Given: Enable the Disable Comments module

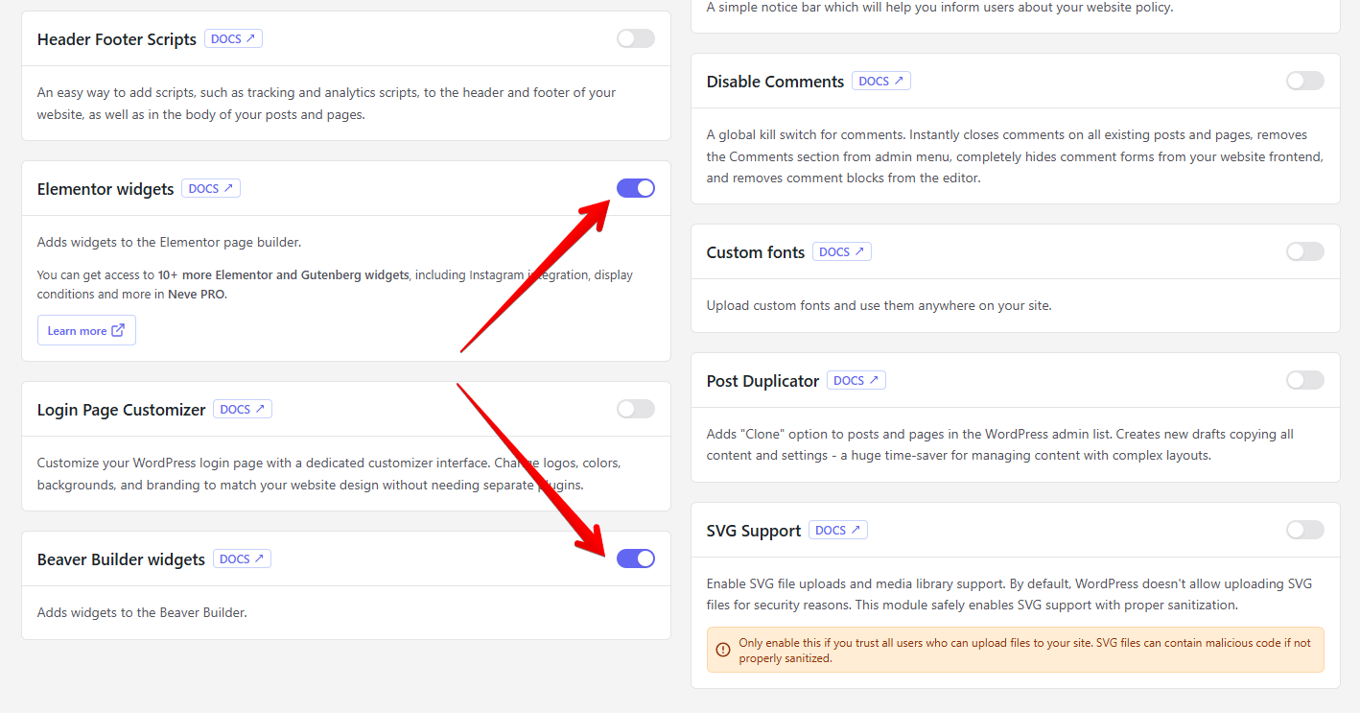Looking at the screenshot, I should coord(1304,81).
